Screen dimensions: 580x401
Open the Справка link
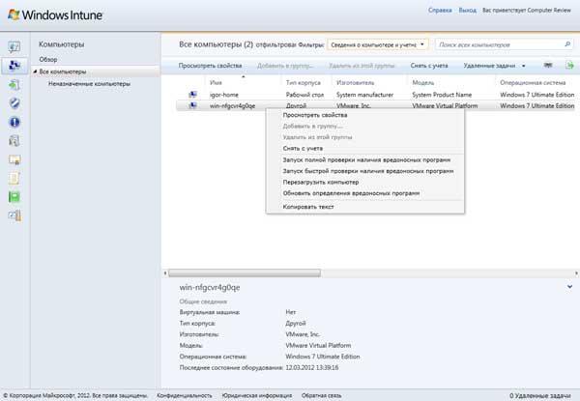(440, 10)
